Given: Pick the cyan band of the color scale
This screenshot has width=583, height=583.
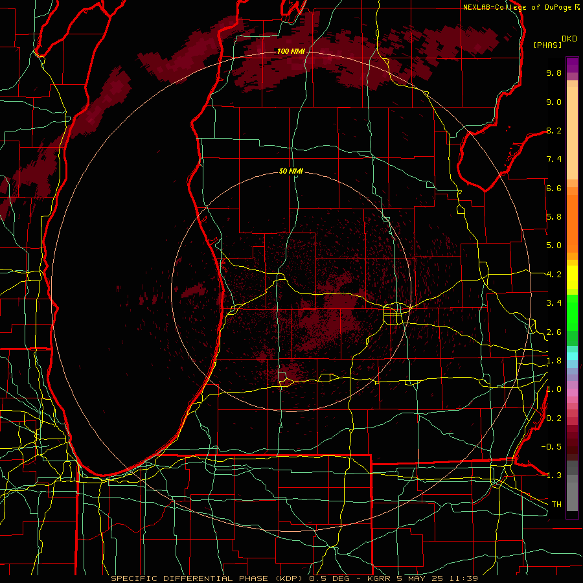Looking at the screenshot, I should click(x=572, y=356).
